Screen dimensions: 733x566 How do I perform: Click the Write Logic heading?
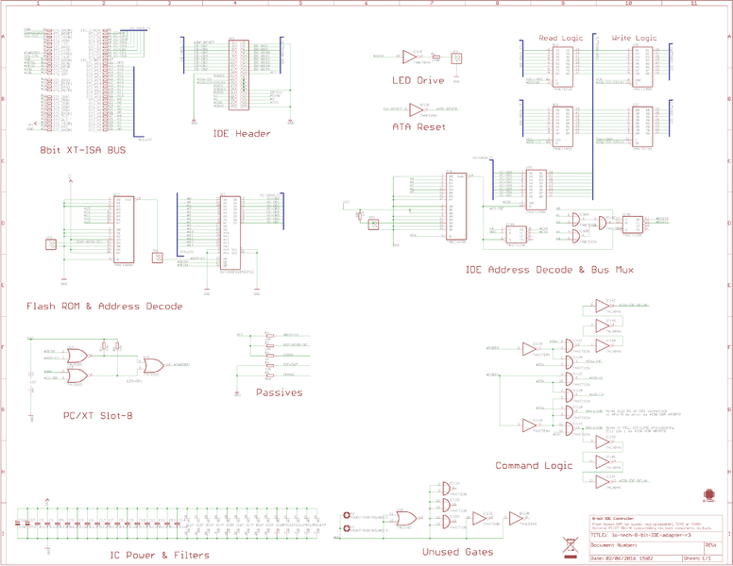(x=635, y=39)
